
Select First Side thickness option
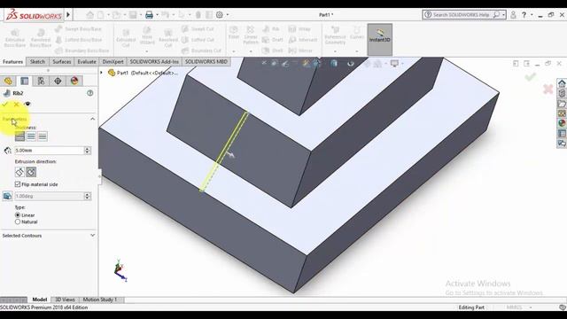pyautogui.click(x=19, y=136)
